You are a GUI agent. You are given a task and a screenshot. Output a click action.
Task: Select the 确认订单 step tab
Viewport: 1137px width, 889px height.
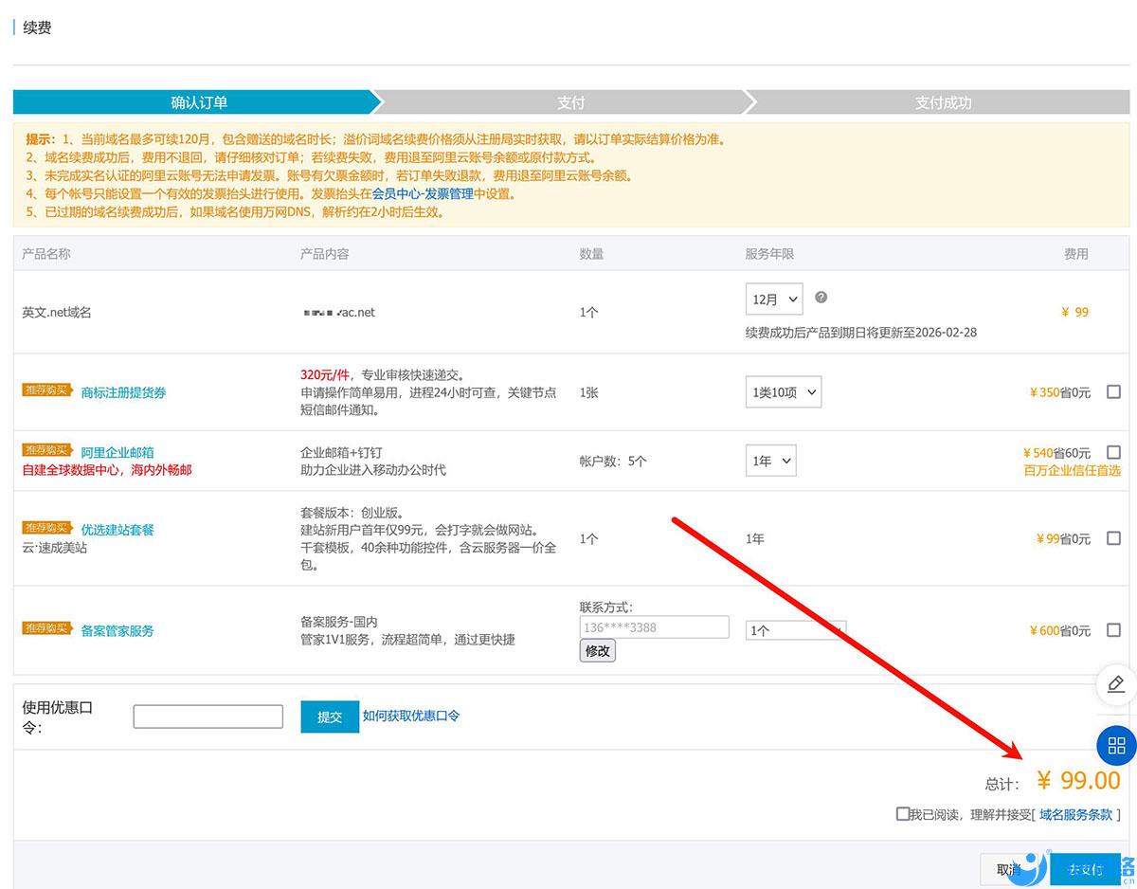pos(198,102)
